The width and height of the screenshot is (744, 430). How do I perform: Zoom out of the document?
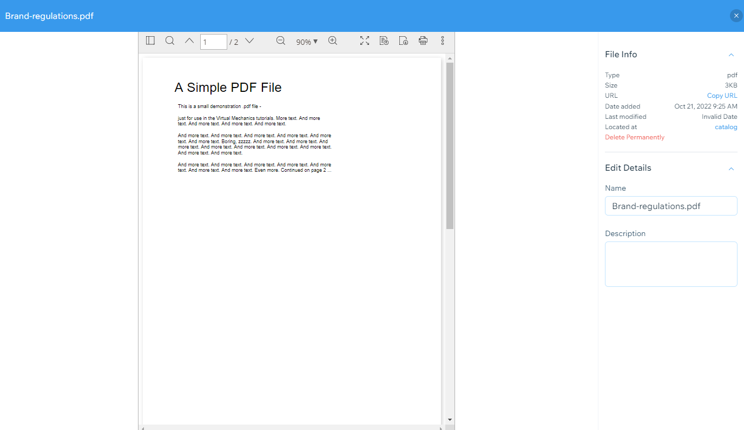(x=281, y=41)
